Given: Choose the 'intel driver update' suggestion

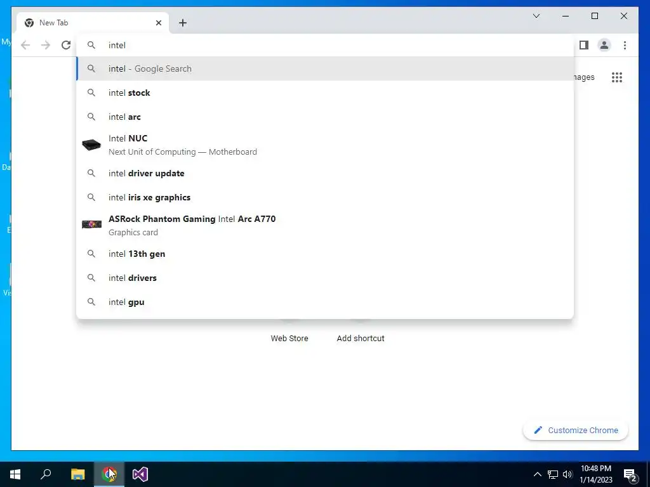Looking at the screenshot, I should click(x=326, y=173).
